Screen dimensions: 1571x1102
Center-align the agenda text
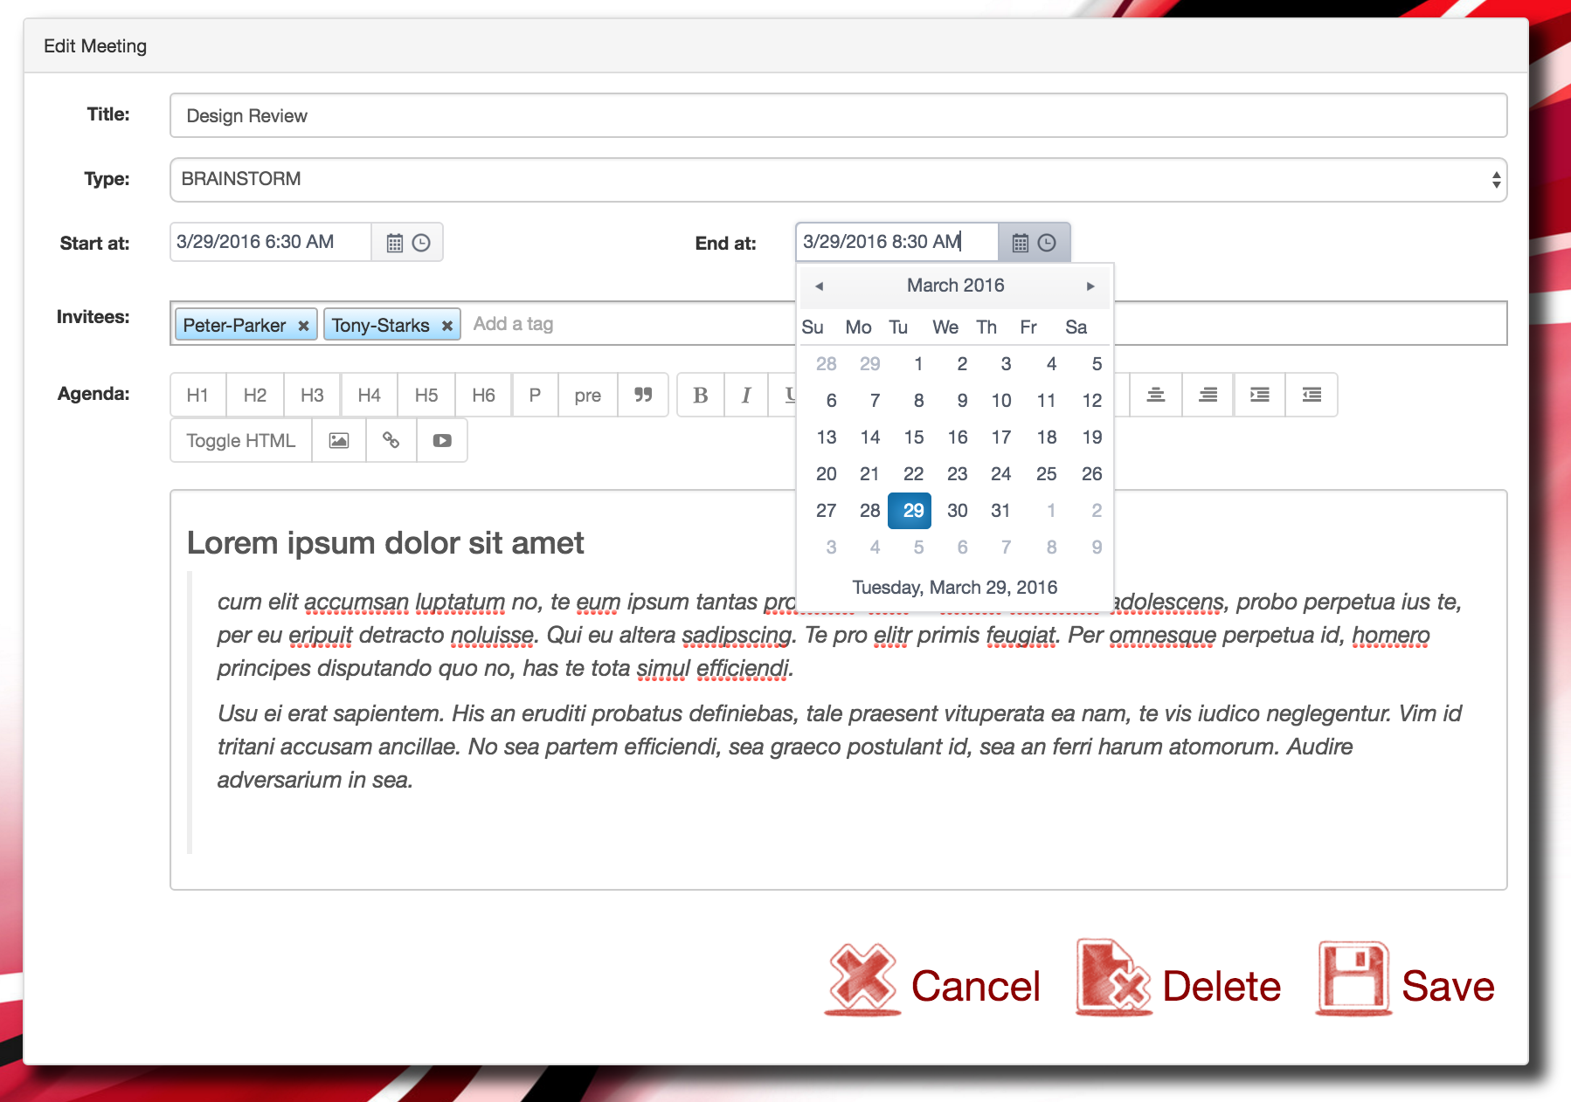click(1156, 395)
